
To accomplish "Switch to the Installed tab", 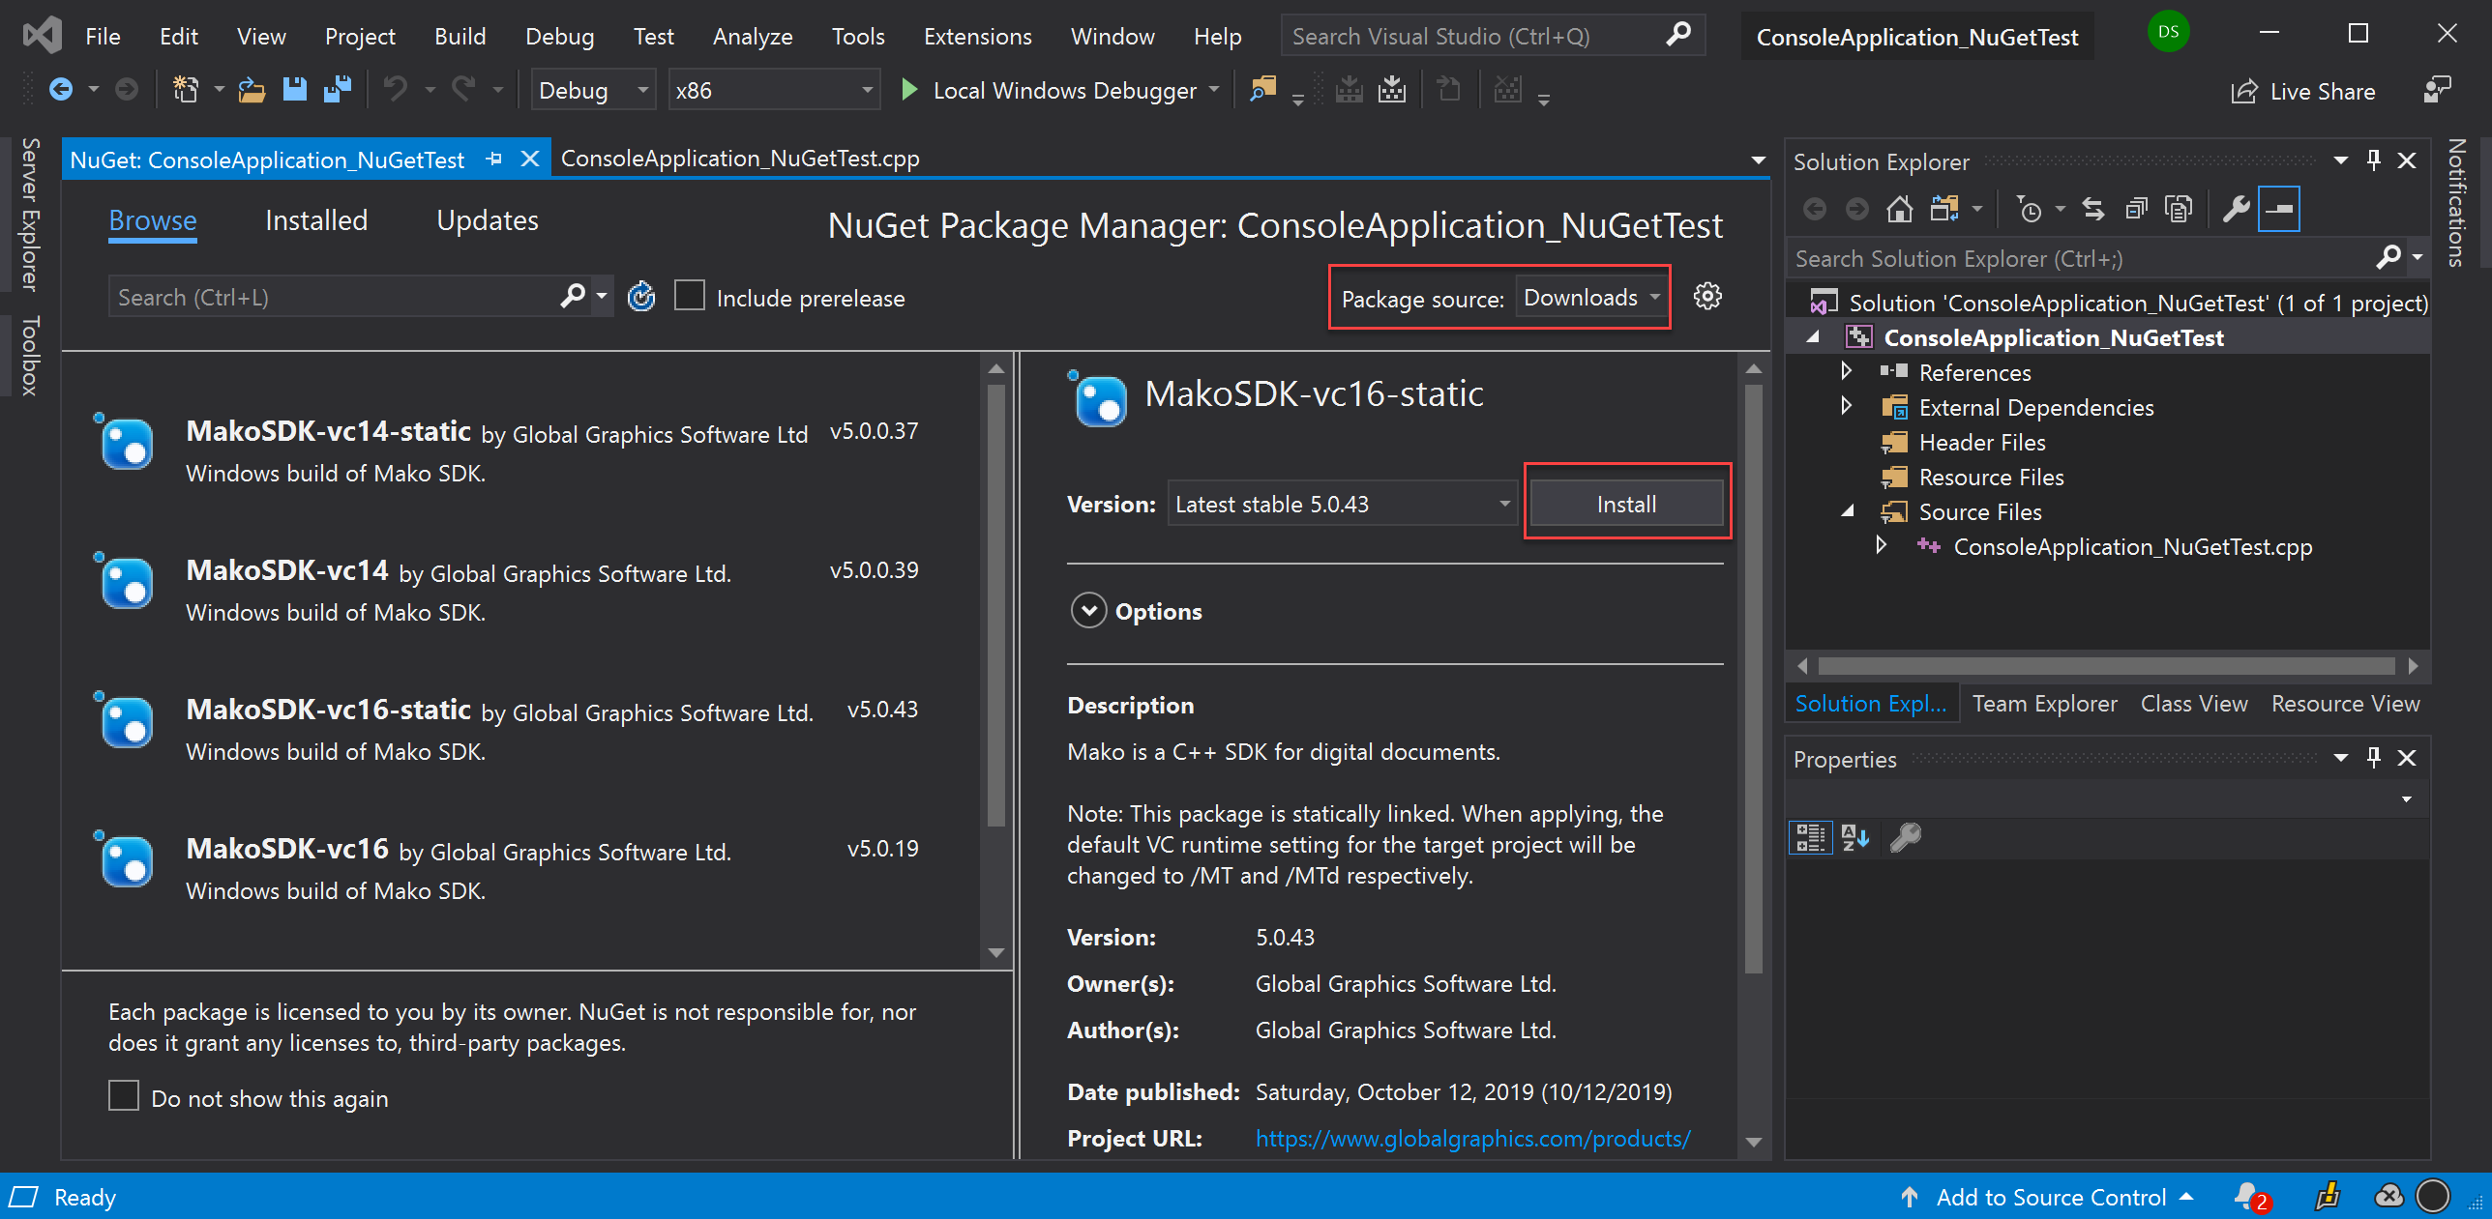I will (316, 221).
